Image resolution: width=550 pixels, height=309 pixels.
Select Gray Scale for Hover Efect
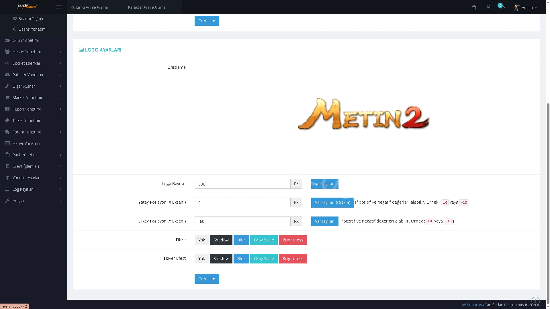(x=264, y=259)
